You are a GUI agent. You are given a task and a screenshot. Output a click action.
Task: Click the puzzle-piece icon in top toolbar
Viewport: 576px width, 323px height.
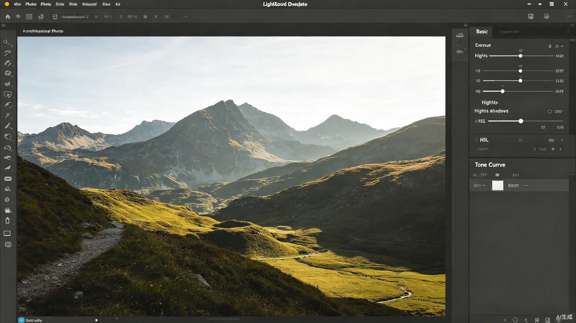pos(41,17)
